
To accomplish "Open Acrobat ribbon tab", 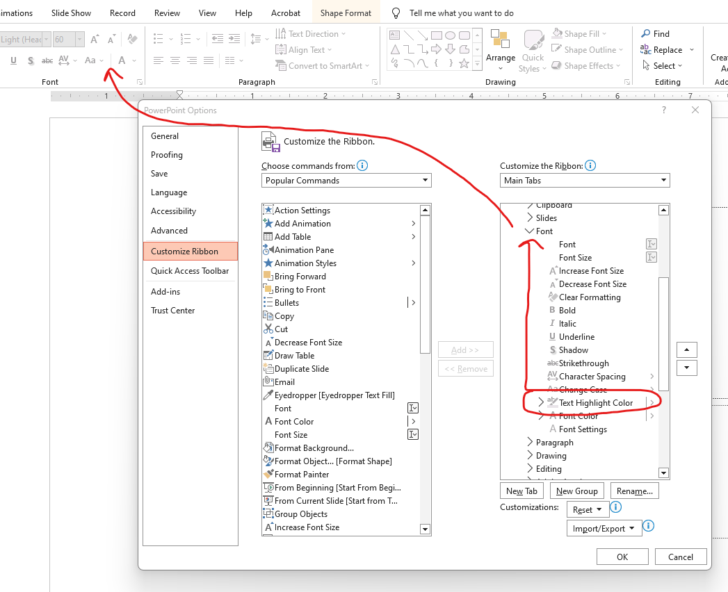I will click(x=286, y=13).
